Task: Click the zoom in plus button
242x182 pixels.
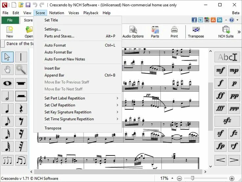Action: [232, 178]
